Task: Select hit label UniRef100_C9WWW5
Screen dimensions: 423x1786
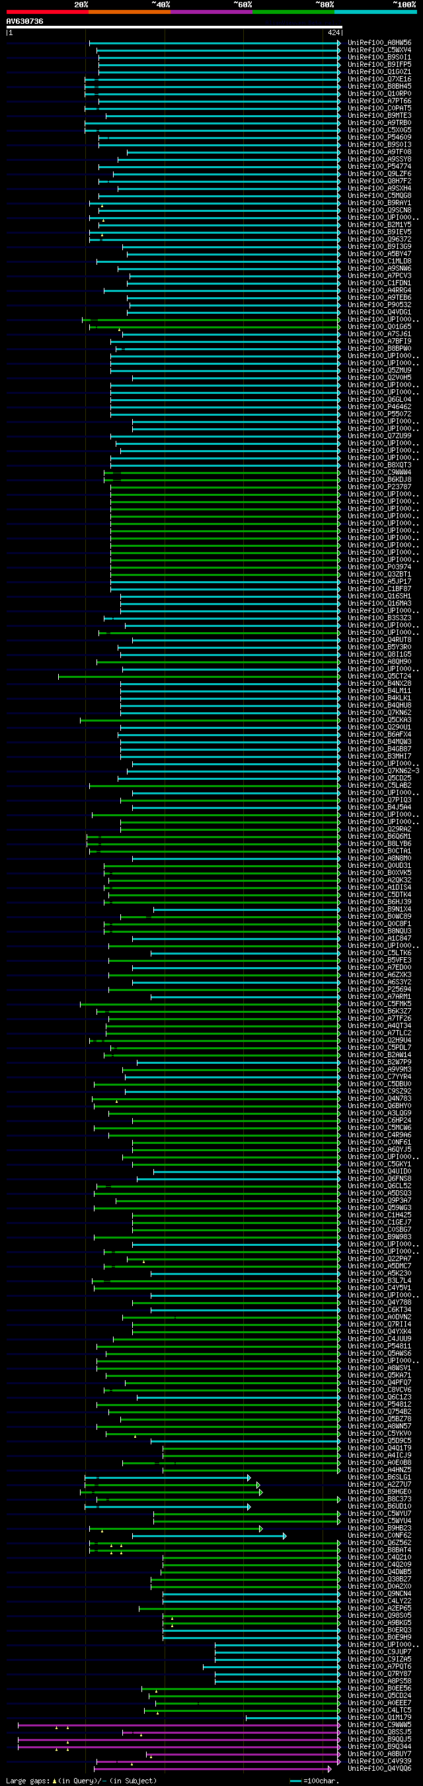Action: tap(379, 1725)
